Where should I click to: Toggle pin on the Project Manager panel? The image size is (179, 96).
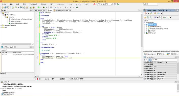pyautogui.click(x=175, y=10)
